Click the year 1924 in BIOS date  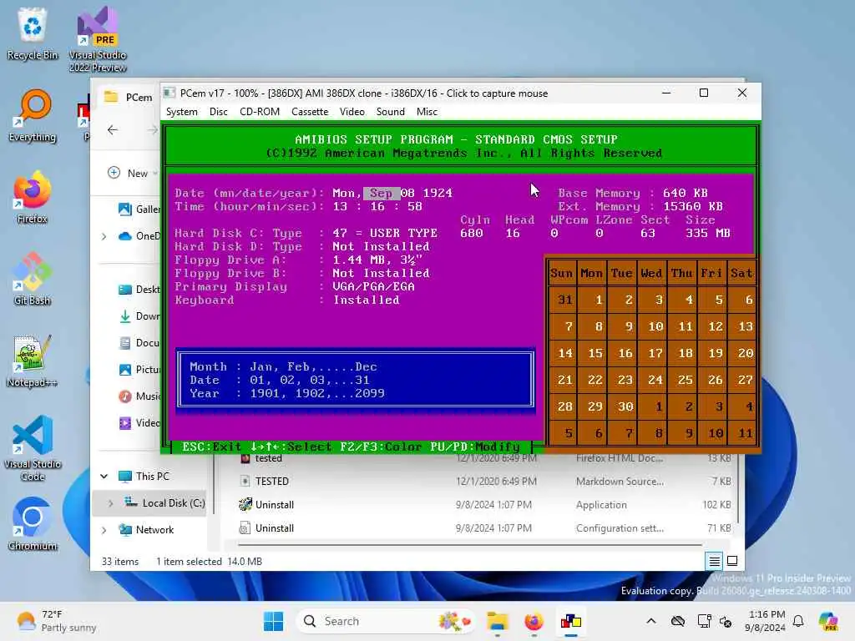point(438,193)
